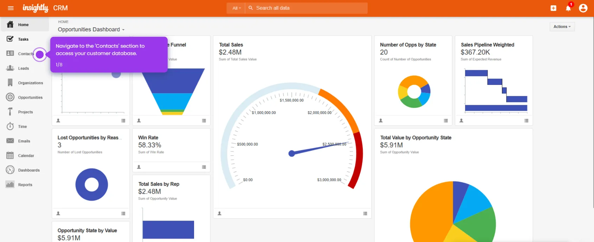Open Opportunities section label
Image resolution: width=594 pixels, height=242 pixels.
(x=30, y=98)
